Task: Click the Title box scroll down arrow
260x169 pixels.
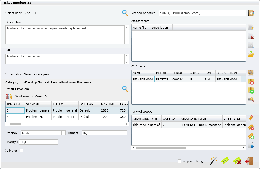Action: click(x=127, y=62)
